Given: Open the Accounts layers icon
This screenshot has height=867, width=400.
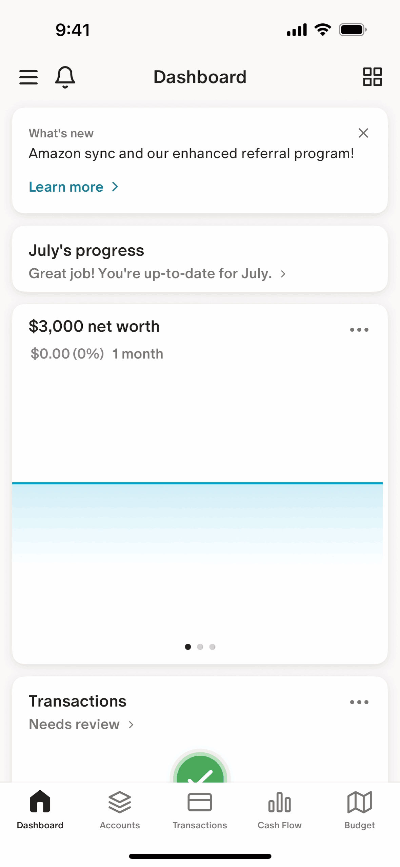Looking at the screenshot, I should [120, 802].
